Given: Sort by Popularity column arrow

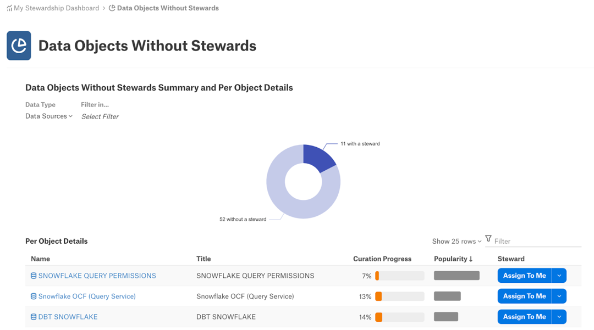Looking at the screenshot, I should tap(471, 259).
